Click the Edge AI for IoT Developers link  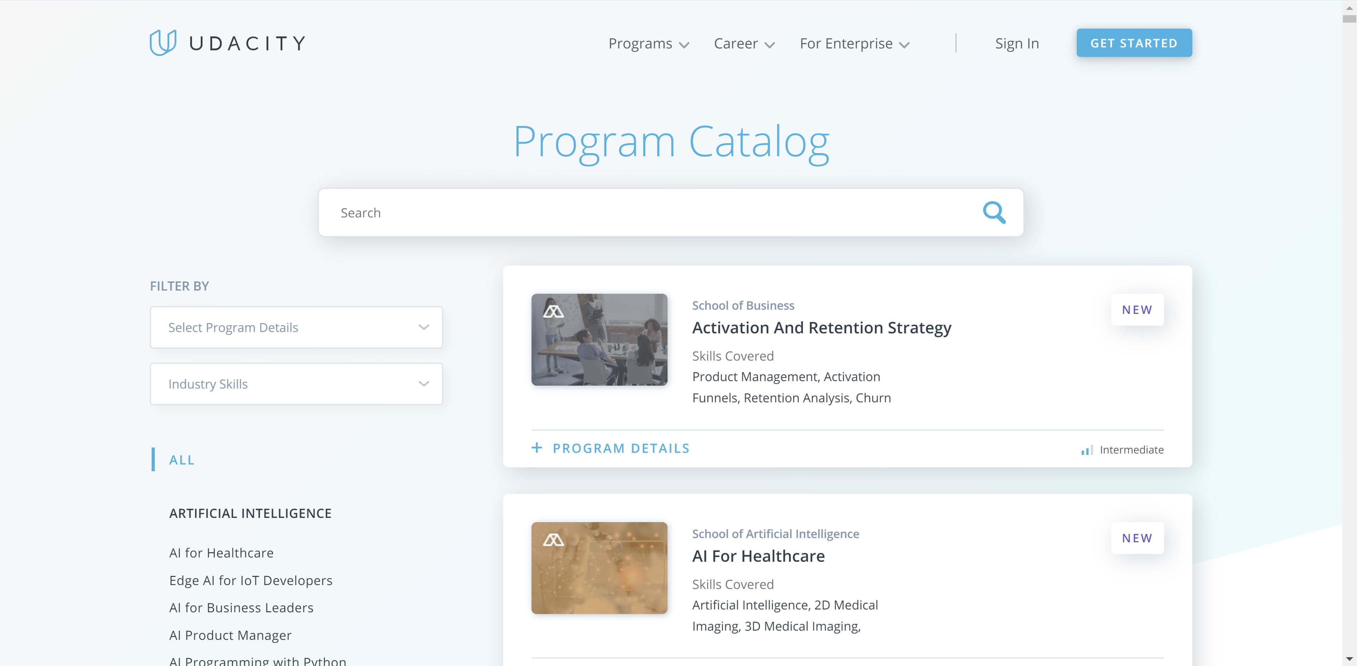(x=251, y=580)
